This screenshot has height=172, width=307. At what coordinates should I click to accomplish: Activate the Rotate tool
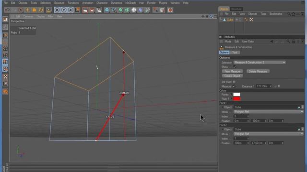point(41,10)
